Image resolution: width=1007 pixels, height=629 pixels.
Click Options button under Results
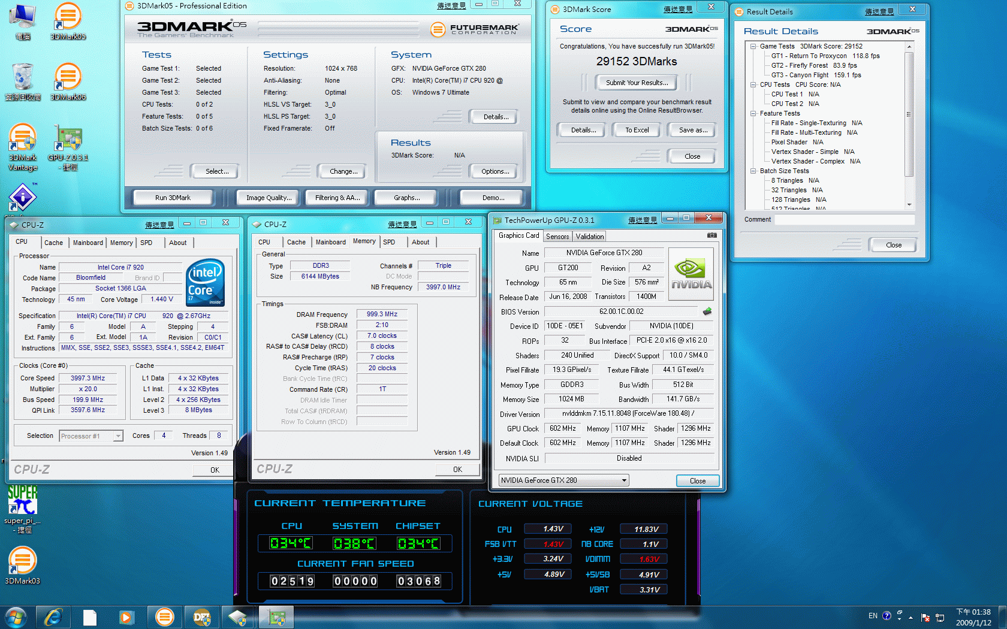pos(495,171)
